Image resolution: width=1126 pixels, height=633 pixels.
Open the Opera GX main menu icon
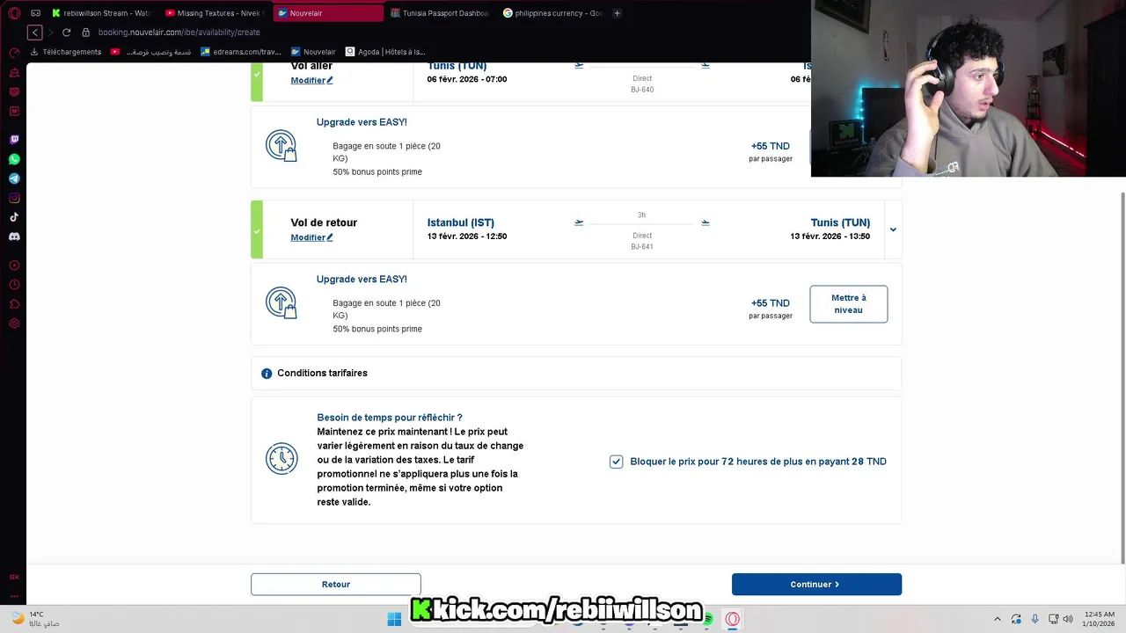click(14, 13)
